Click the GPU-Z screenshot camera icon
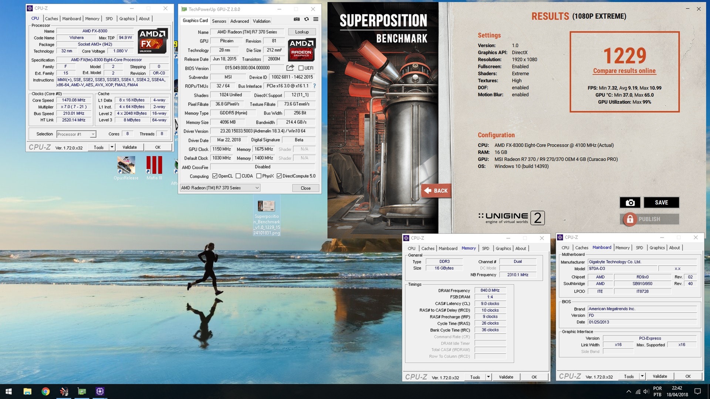Image resolution: width=710 pixels, height=399 pixels. pyautogui.click(x=297, y=19)
